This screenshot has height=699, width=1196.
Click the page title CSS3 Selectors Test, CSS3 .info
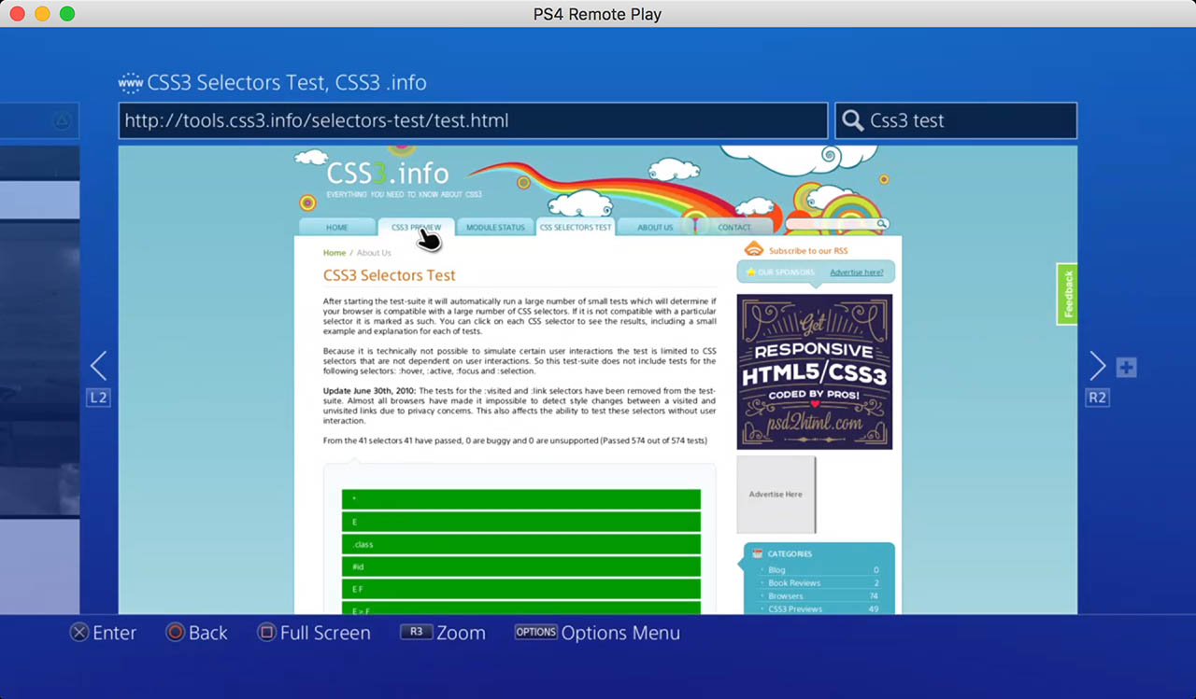click(287, 83)
